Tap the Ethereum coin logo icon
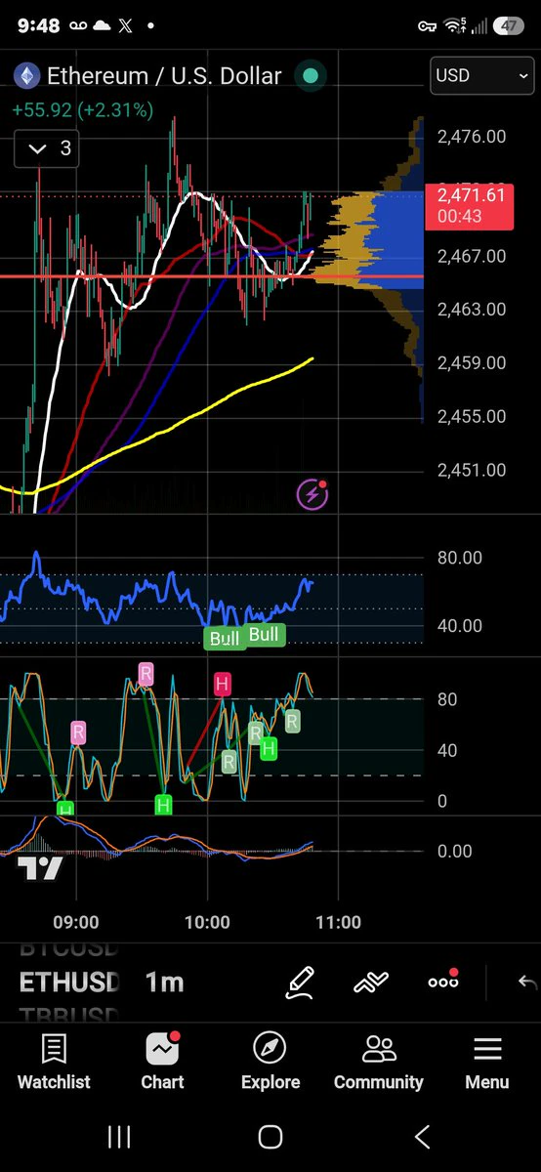This screenshot has height=1172, width=541. pyautogui.click(x=25, y=75)
